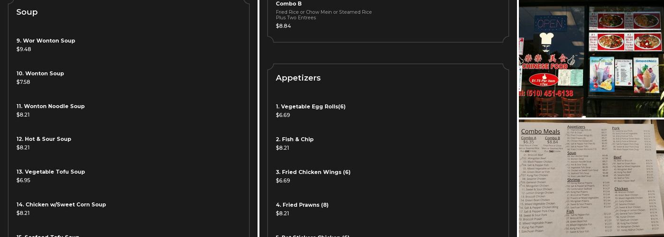Select Chicken w/Sweet Corn Soup
The image size is (664, 237).
pyautogui.click(x=61, y=204)
